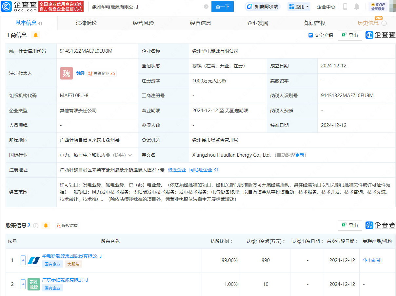
Task: Open the VIP 历史信息 tab
Action: tap(368, 23)
